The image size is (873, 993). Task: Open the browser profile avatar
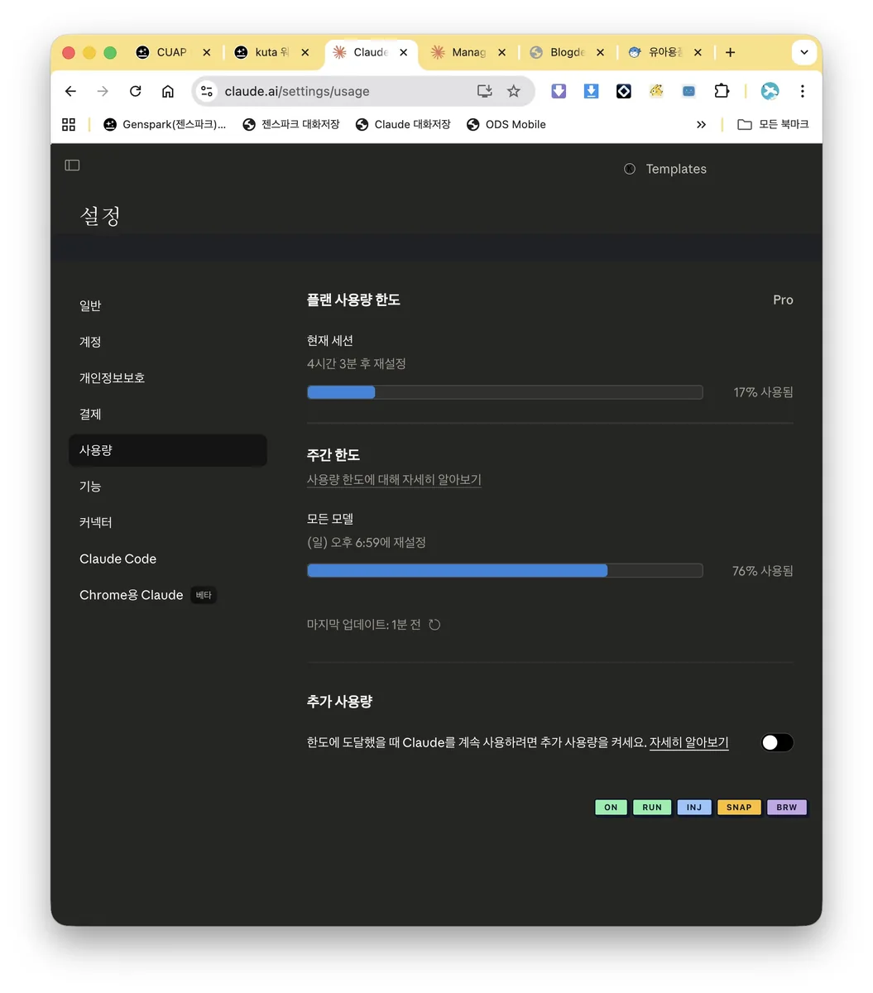tap(770, 91)
